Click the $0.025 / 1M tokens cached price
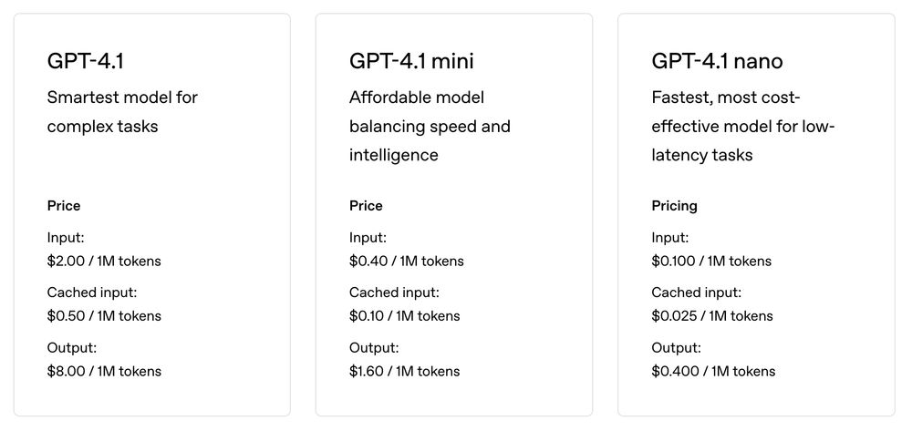Screen dimensions: 912x431 [712, 316]
